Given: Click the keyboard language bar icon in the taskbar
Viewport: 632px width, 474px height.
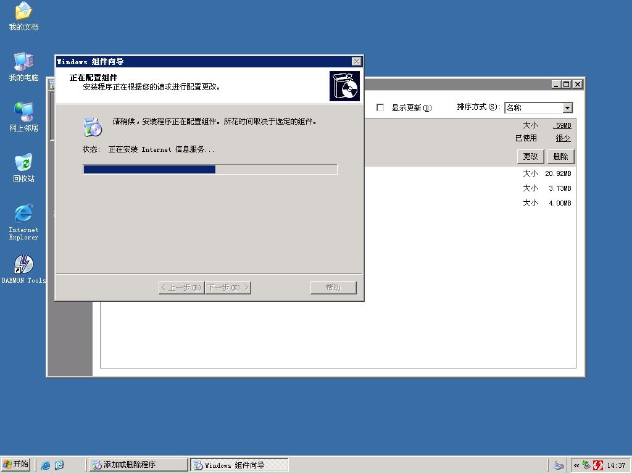Looking at the screenshot, I should pos(558,465).
